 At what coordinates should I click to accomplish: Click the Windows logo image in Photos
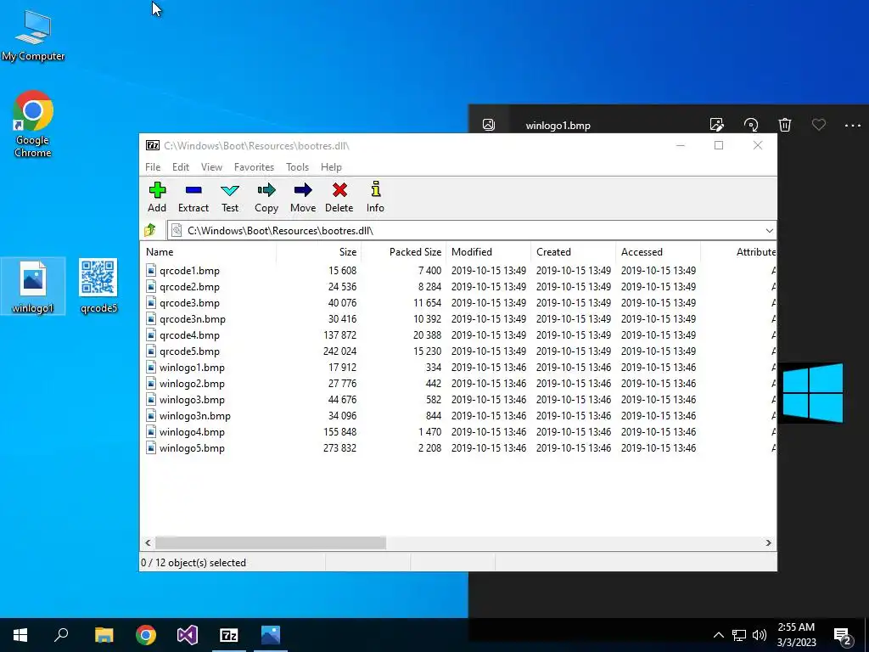click(812, 393)
